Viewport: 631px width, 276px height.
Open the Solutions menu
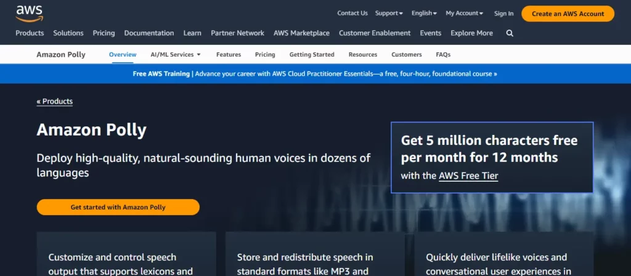pos(68,33)
